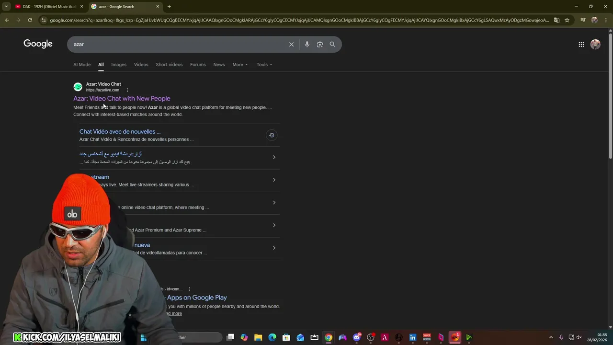Open Chrome profile avatar in toolbar
The width and height of the screenshot is (613, 345).
(594, 20)
